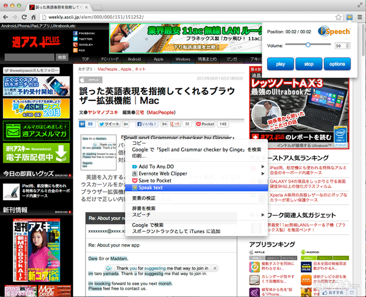Open the 特集まとめ navigation tab
Screen dimensions: 366x297
207,59
